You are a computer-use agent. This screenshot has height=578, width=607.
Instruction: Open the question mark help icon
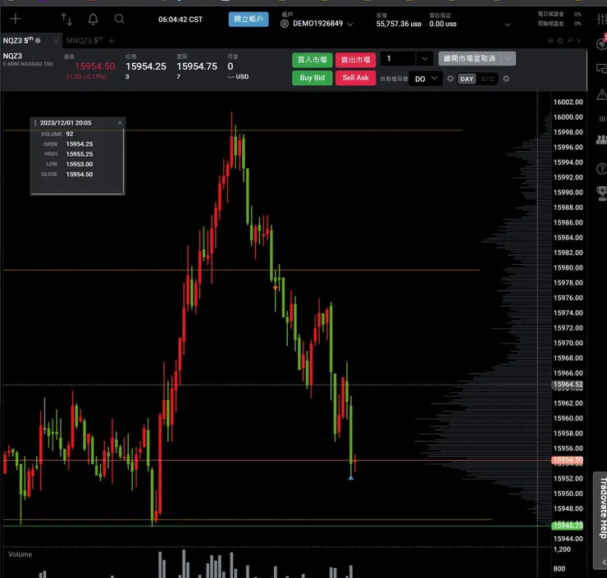(601, 169)
